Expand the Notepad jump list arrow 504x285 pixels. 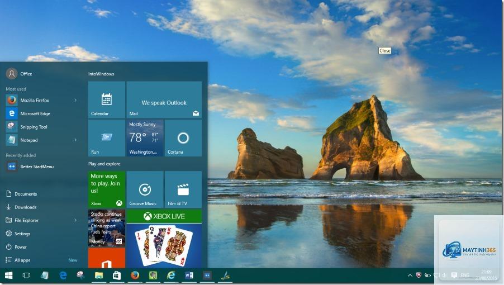pos(75,140)
